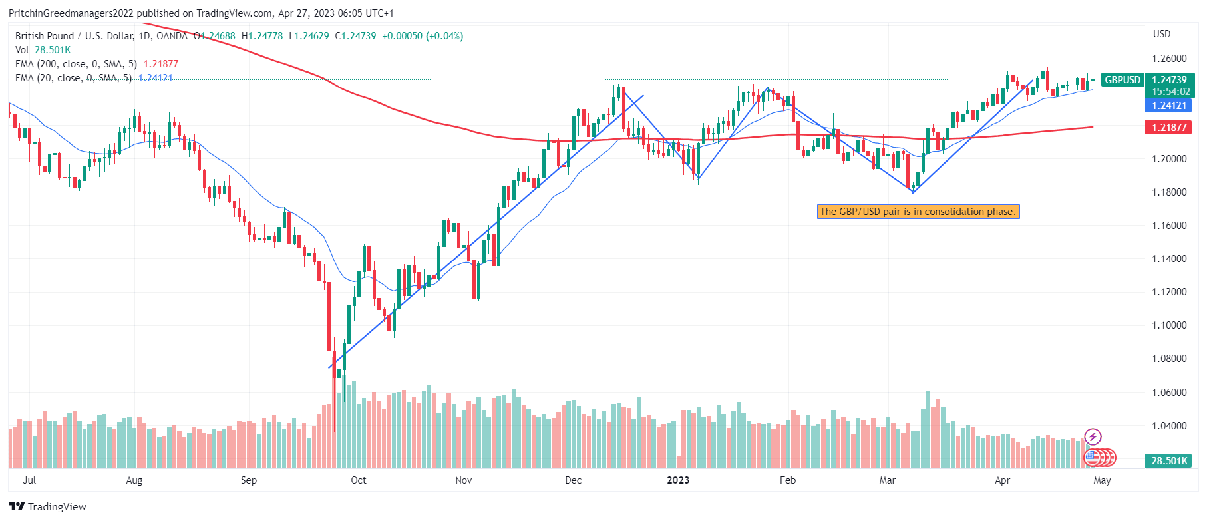The height and width of the screenshot is (521, 1207).
Task: Click the Oct label on time axis
Action: 359,480
